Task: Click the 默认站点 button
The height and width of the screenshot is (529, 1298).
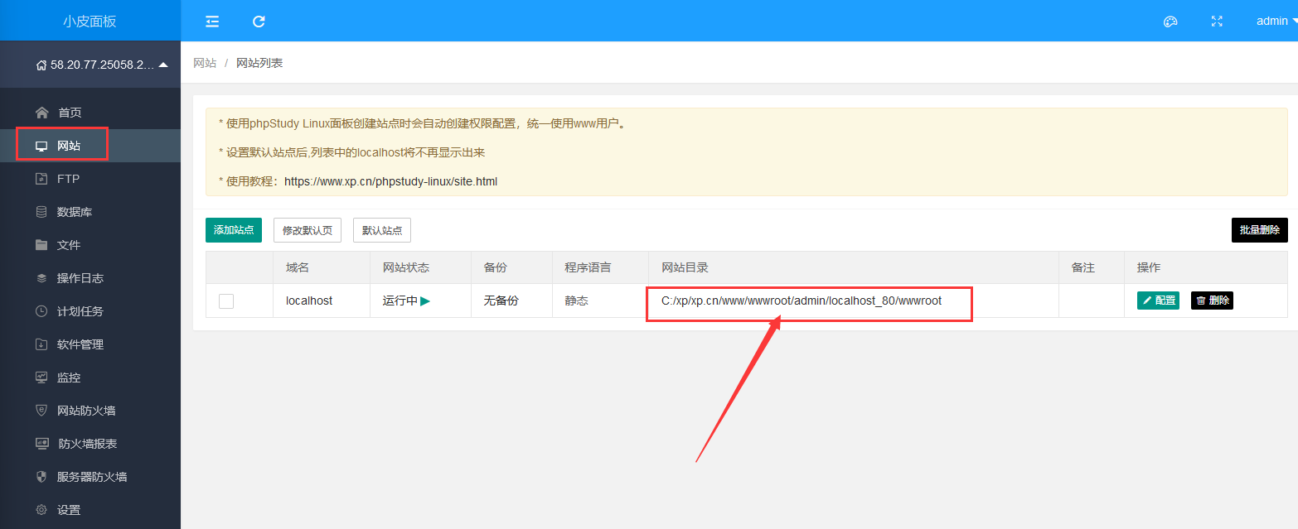Action: point(382,230)
